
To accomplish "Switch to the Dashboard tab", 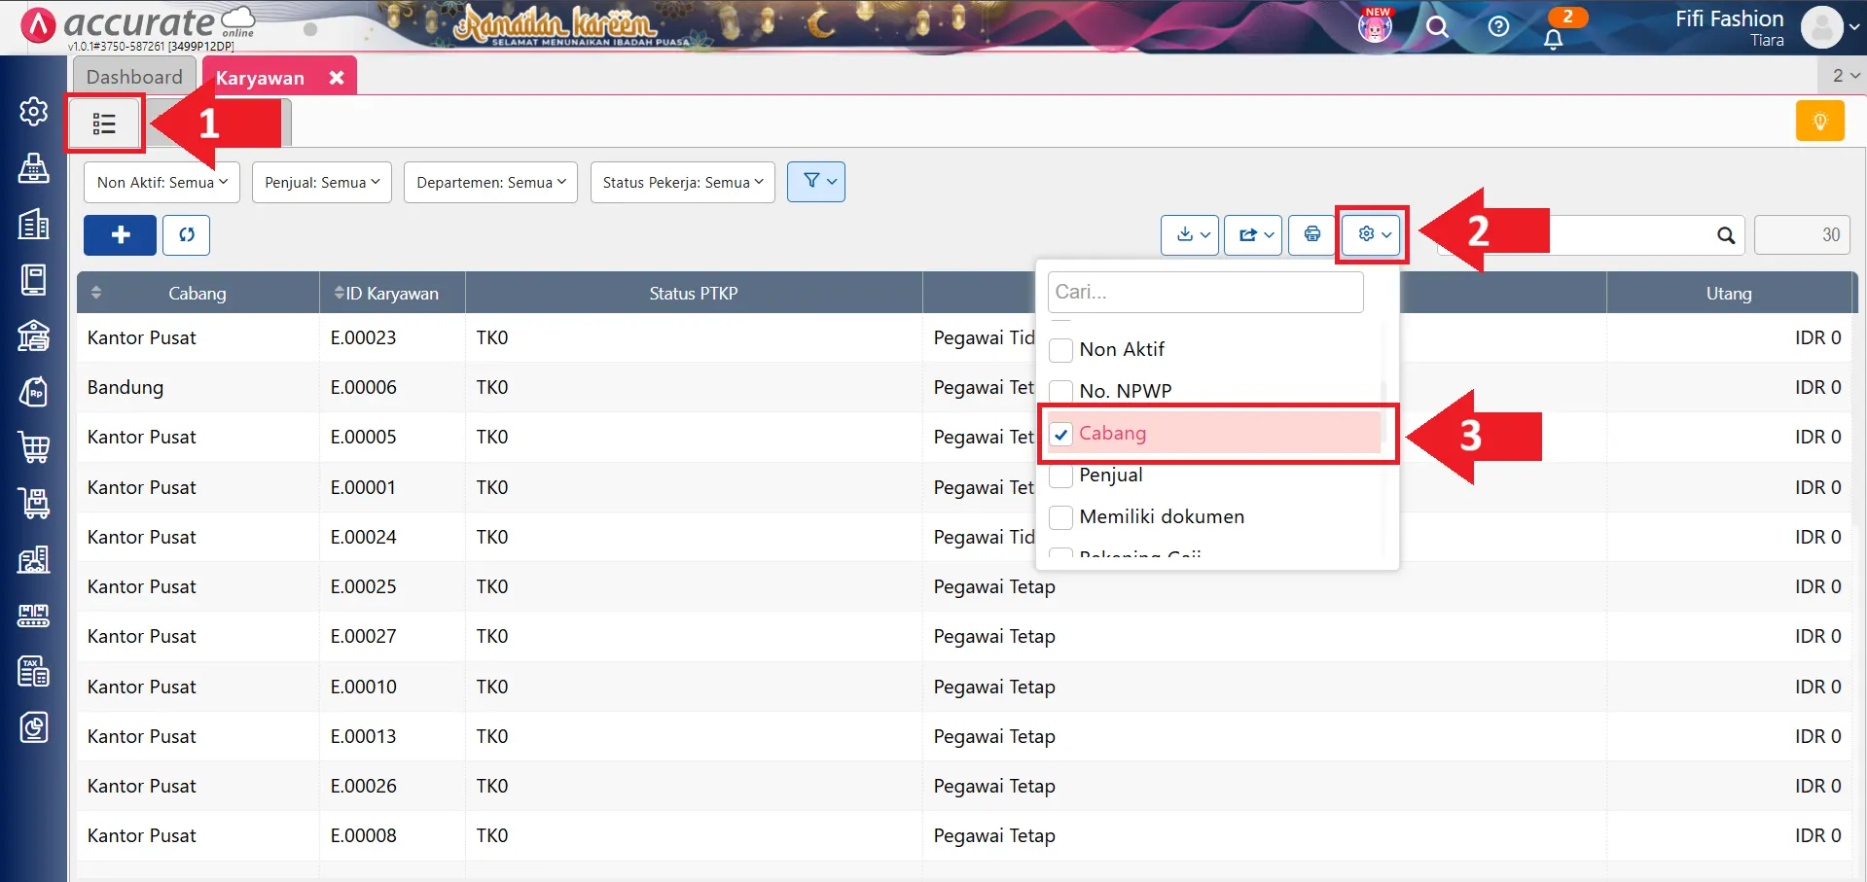I will (x=134, y=77).
